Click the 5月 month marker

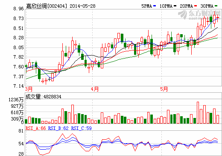(164, 89)
